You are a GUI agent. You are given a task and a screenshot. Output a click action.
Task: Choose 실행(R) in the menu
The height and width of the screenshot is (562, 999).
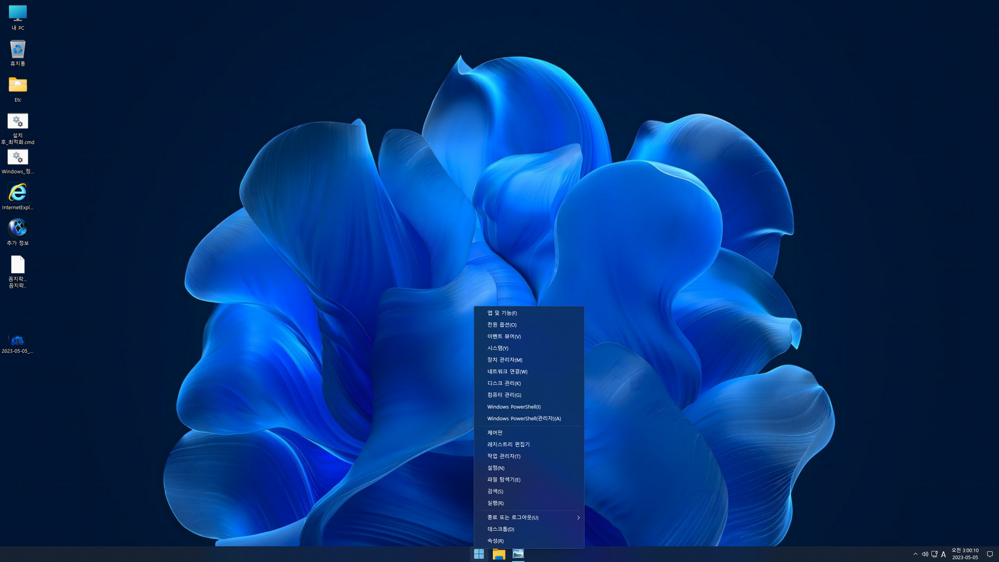click(x=529, y=503)
